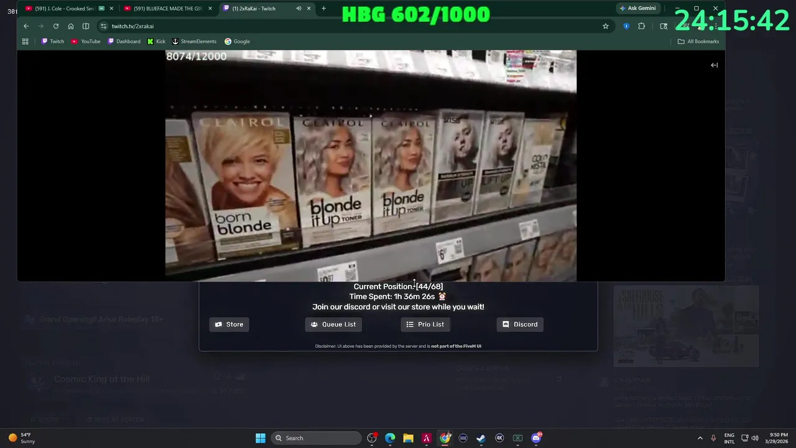Toggle the Chrome side panel icon
The image size is (796, 448).
click(x=86, y=26)
